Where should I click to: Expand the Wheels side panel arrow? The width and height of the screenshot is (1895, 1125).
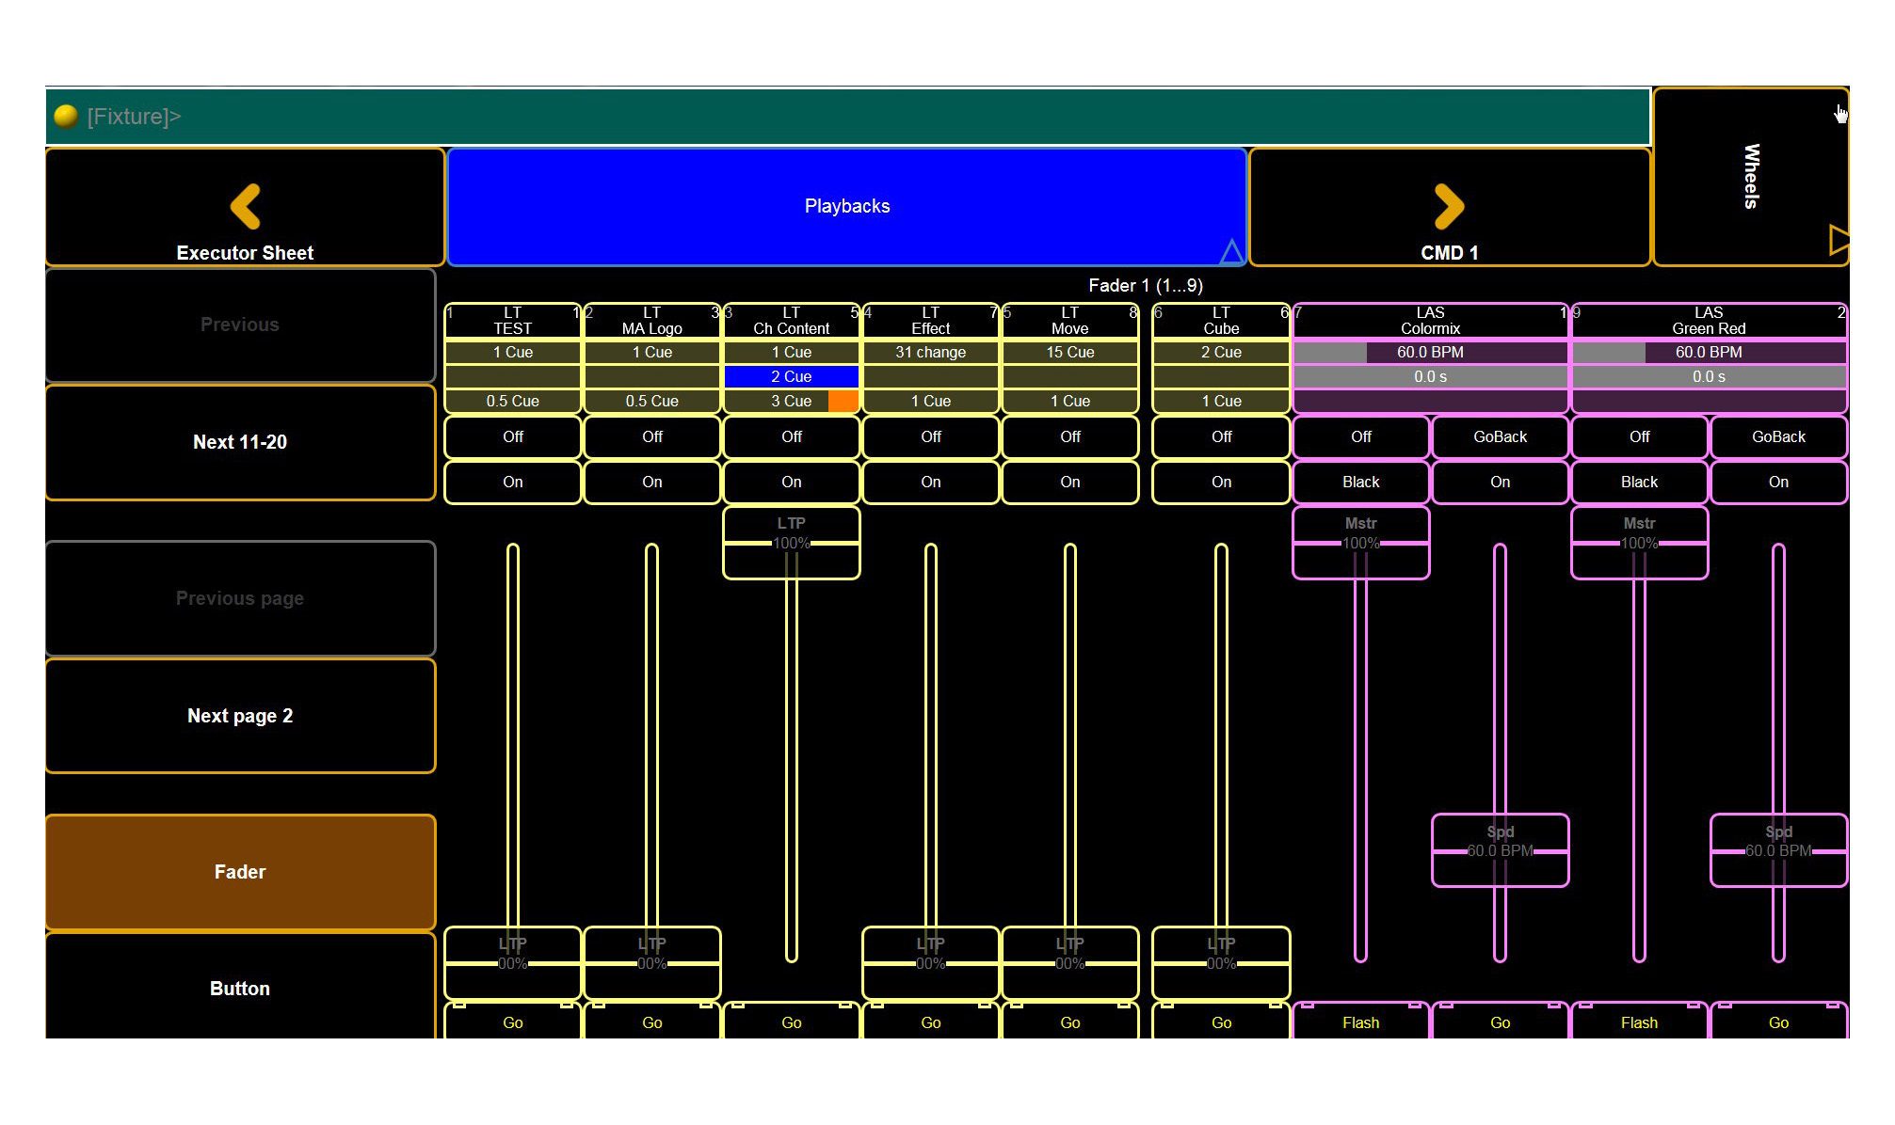click(1837, 240)
